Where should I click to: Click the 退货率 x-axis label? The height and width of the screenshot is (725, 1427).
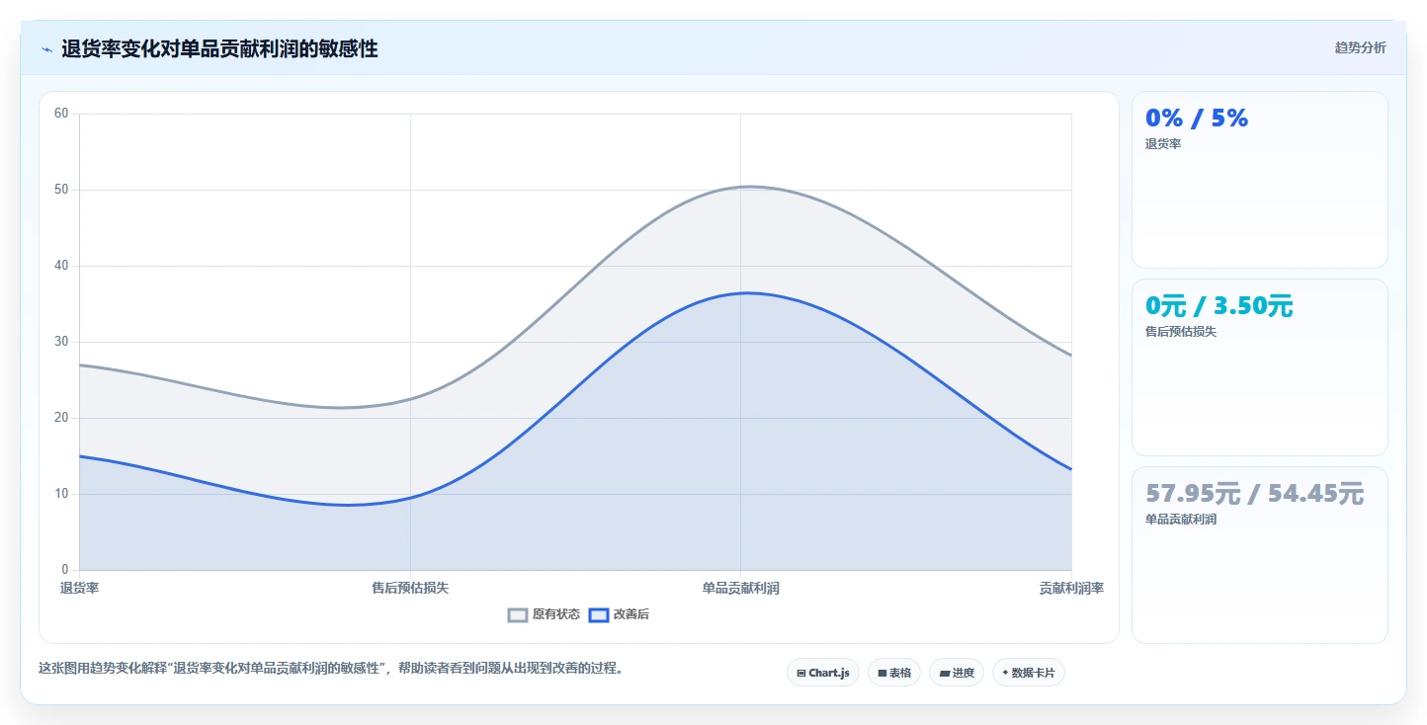(79, 588)
